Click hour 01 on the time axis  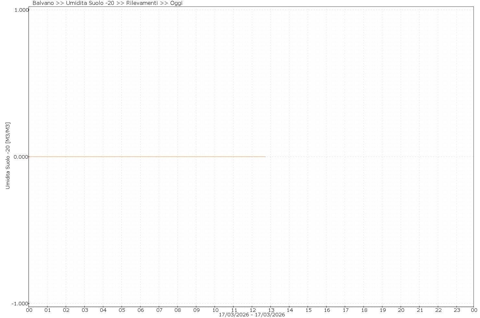47,310
